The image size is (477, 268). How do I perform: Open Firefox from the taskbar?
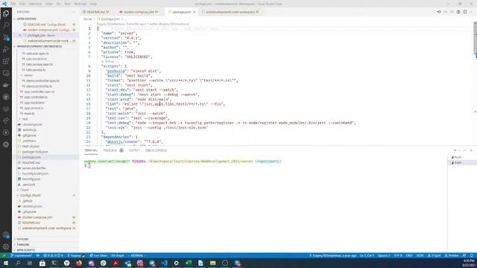(79, 263)
